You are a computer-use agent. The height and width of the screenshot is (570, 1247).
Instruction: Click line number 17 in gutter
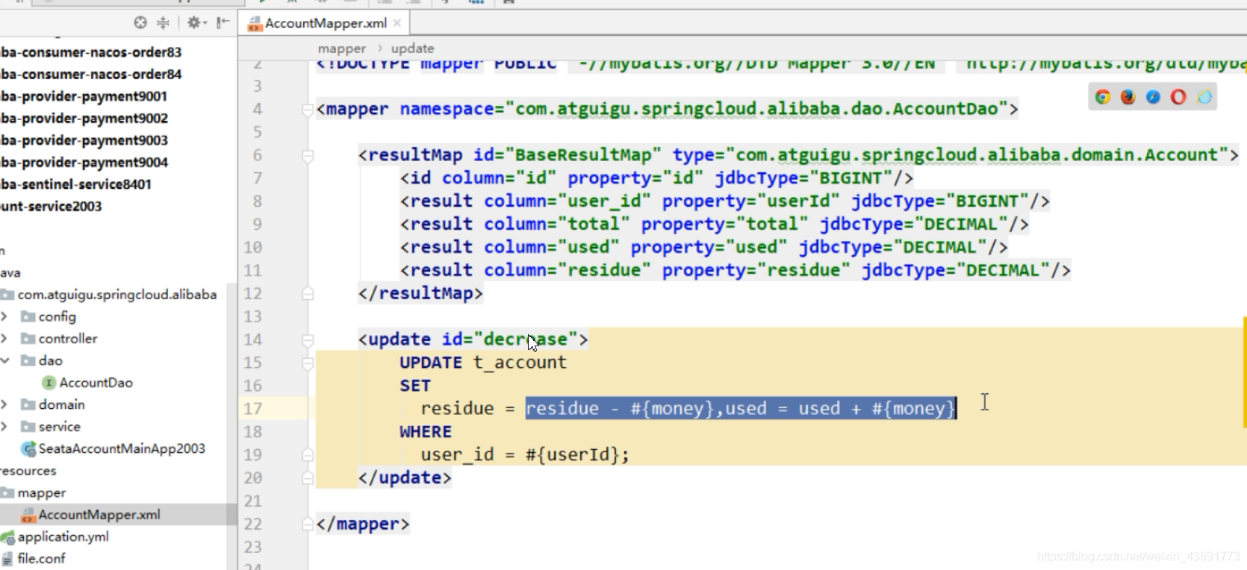[x=252, y=409]
